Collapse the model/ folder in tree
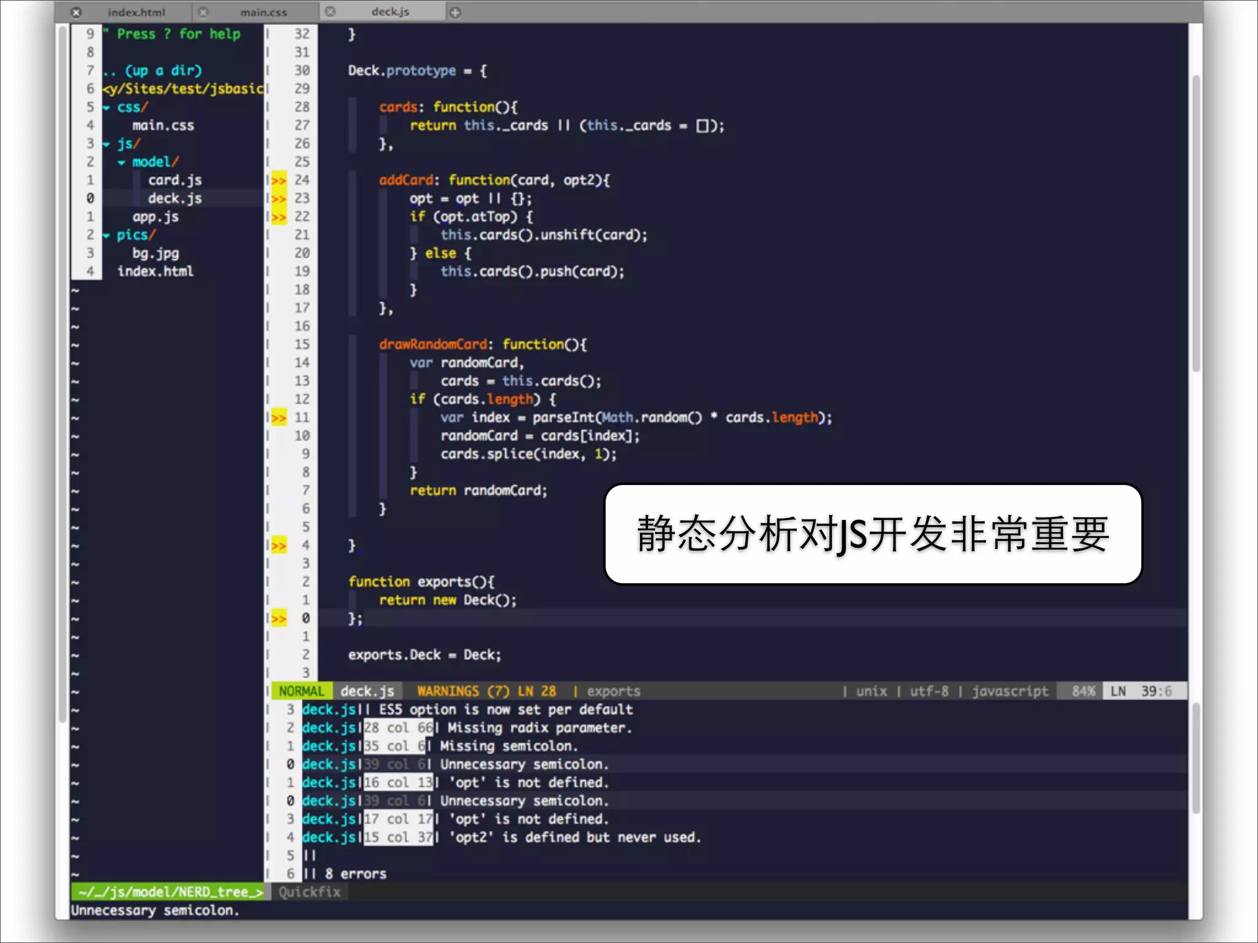 coord(122,162)
